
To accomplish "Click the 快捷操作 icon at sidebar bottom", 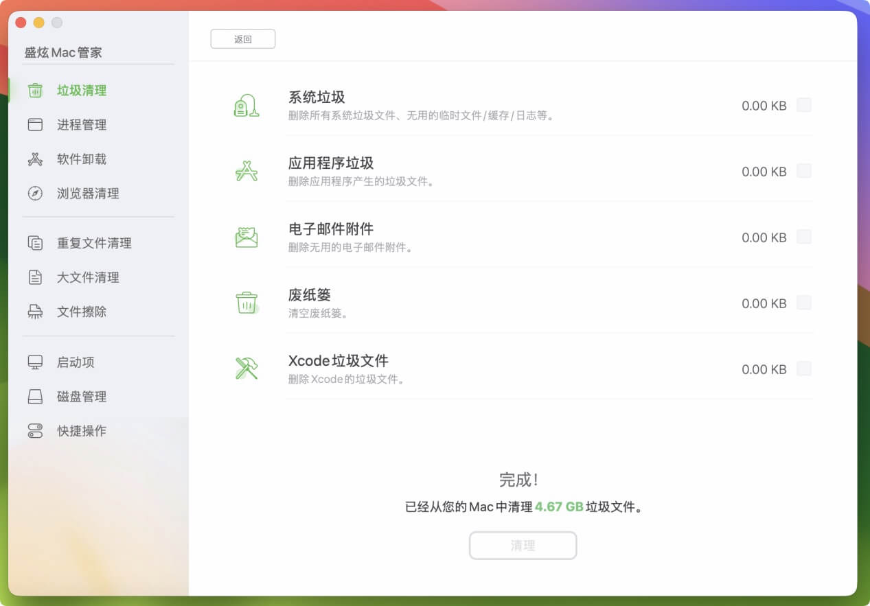I will click(x=35, y=431).
